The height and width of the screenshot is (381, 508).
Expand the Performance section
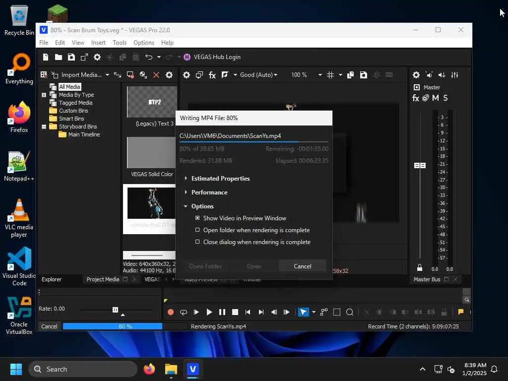click(186, 192)
